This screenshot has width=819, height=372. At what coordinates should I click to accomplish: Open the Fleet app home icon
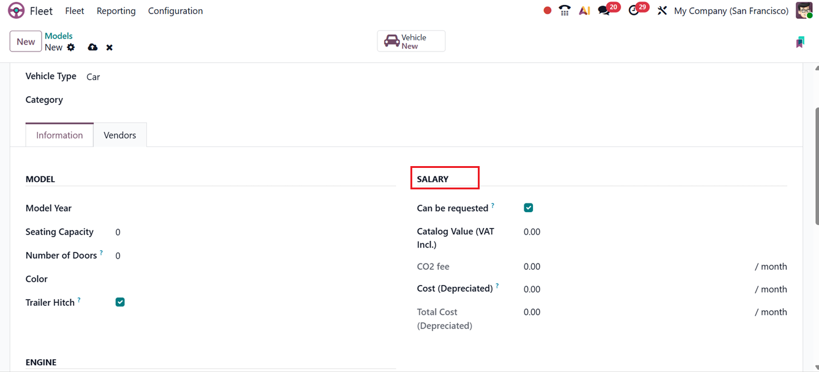(x=16, y=10)
